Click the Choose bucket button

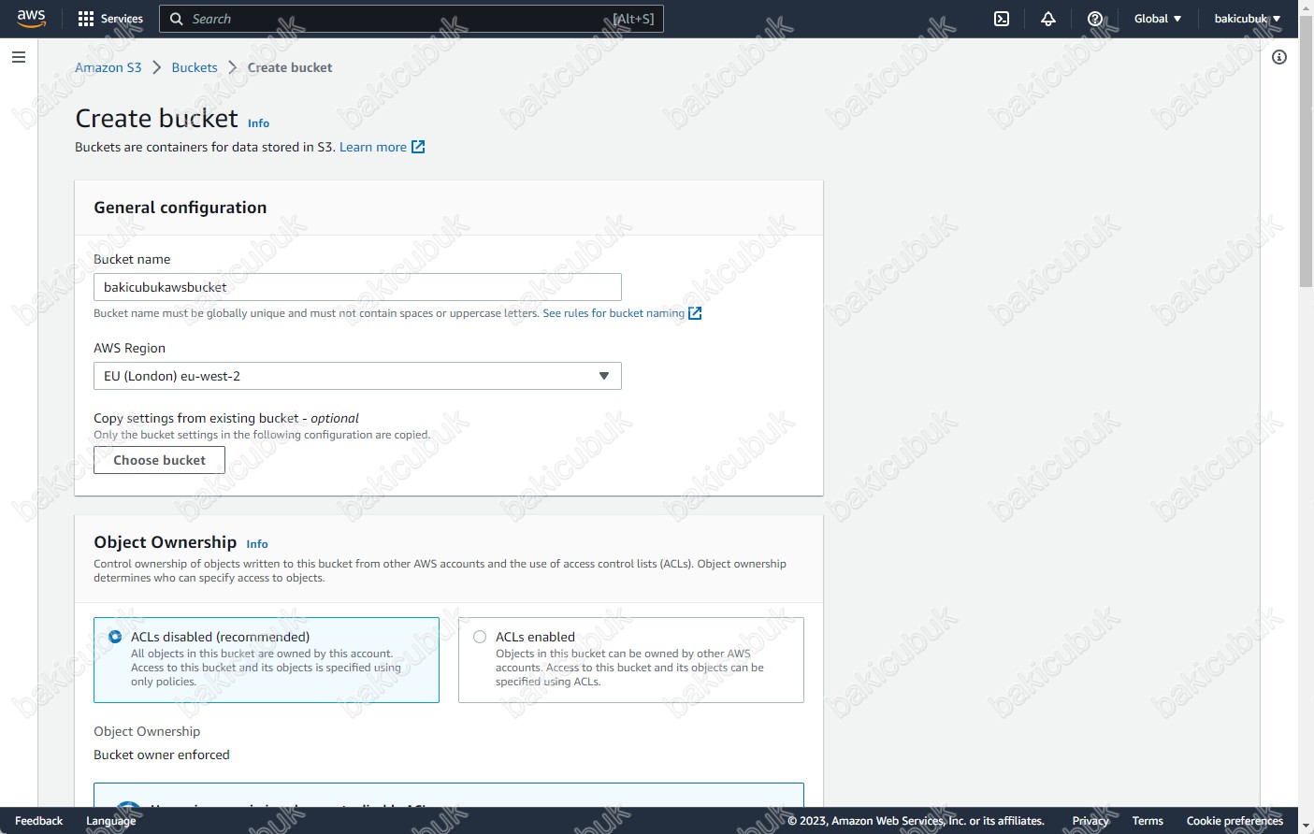[159, 460]
